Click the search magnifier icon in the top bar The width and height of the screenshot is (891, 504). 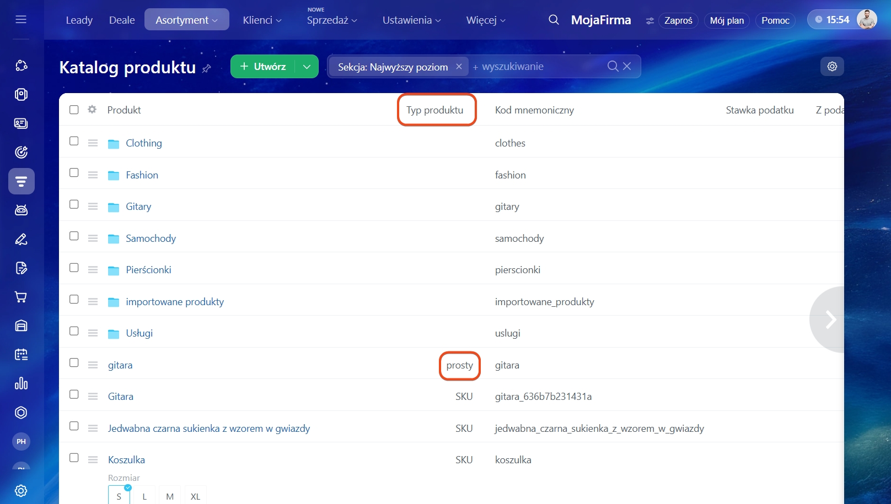554,20
